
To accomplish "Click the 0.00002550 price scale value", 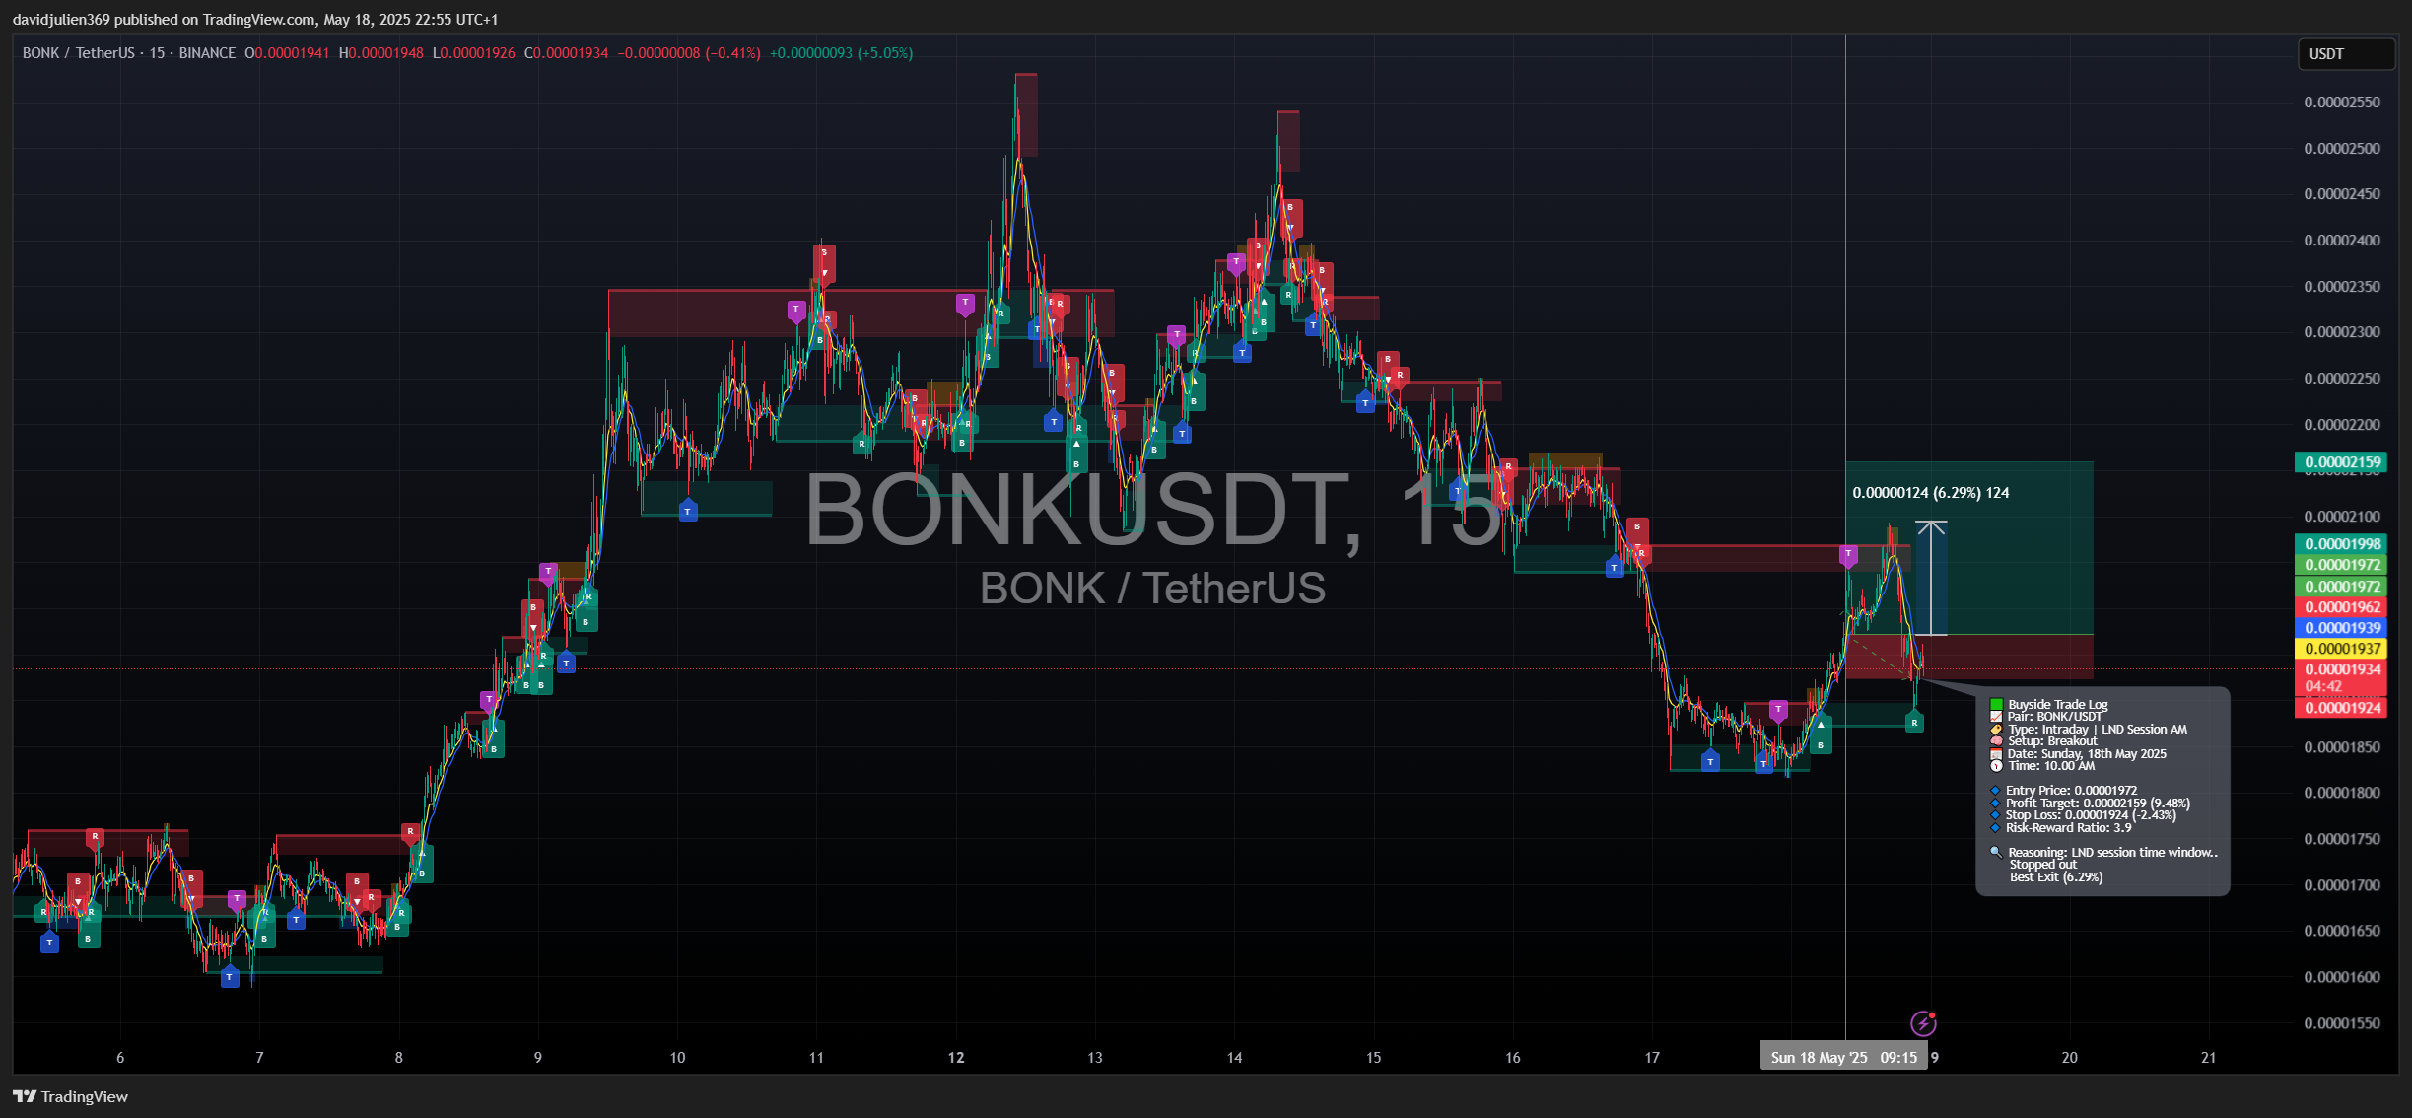I will click(2342, 103).
